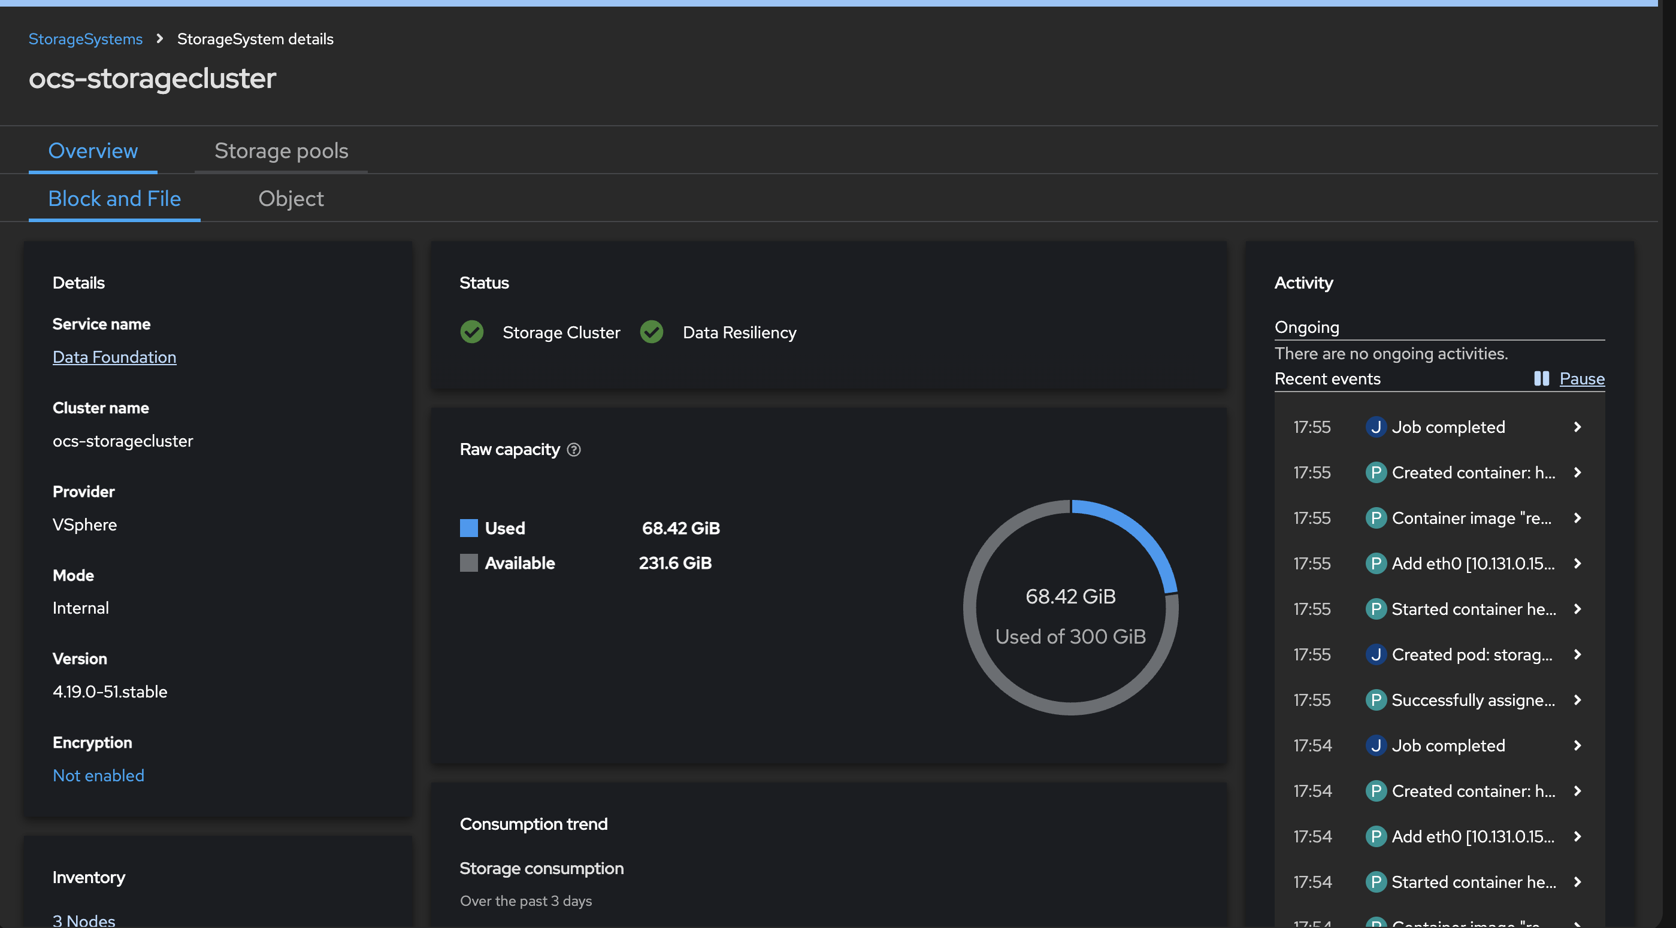Image resolution: width=1676 pixels, height=928 pixels.
Task: Click the Storage Cluster green check icon
Action: (x=471, y=332)
